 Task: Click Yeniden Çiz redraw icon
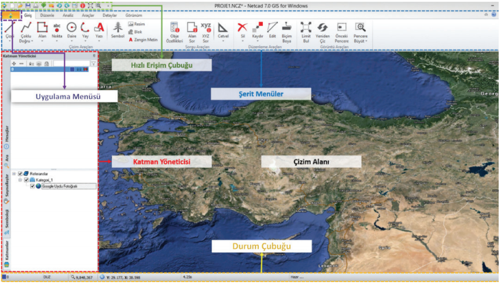click(x=323, y=28)
